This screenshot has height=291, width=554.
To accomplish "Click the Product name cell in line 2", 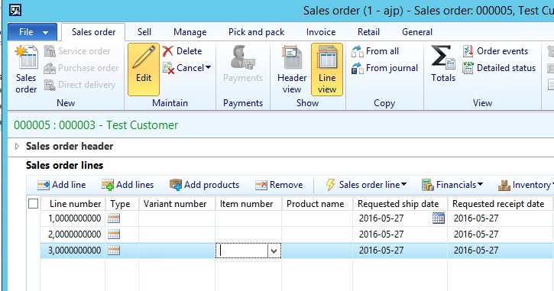I will tap(317, 234).
